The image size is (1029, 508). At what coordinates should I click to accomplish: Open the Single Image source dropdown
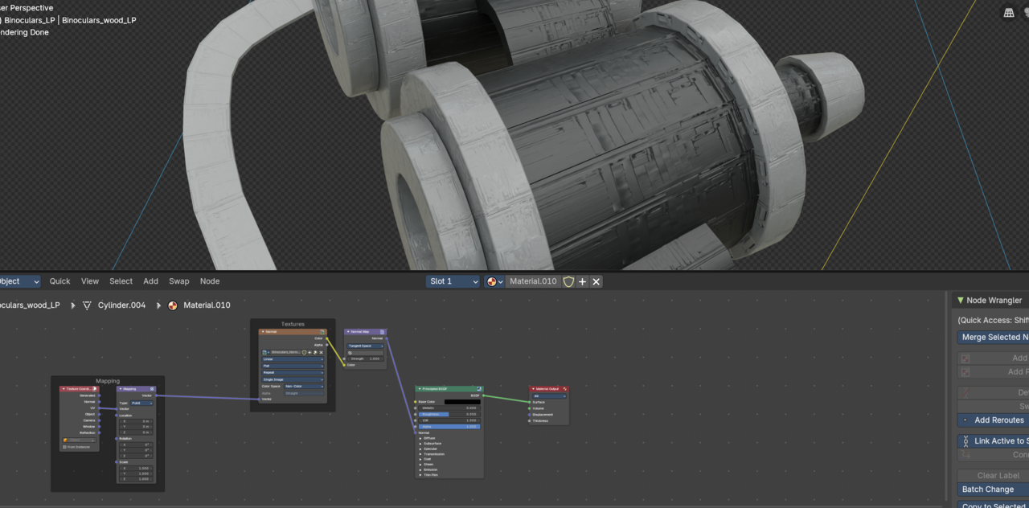[293, 379]
